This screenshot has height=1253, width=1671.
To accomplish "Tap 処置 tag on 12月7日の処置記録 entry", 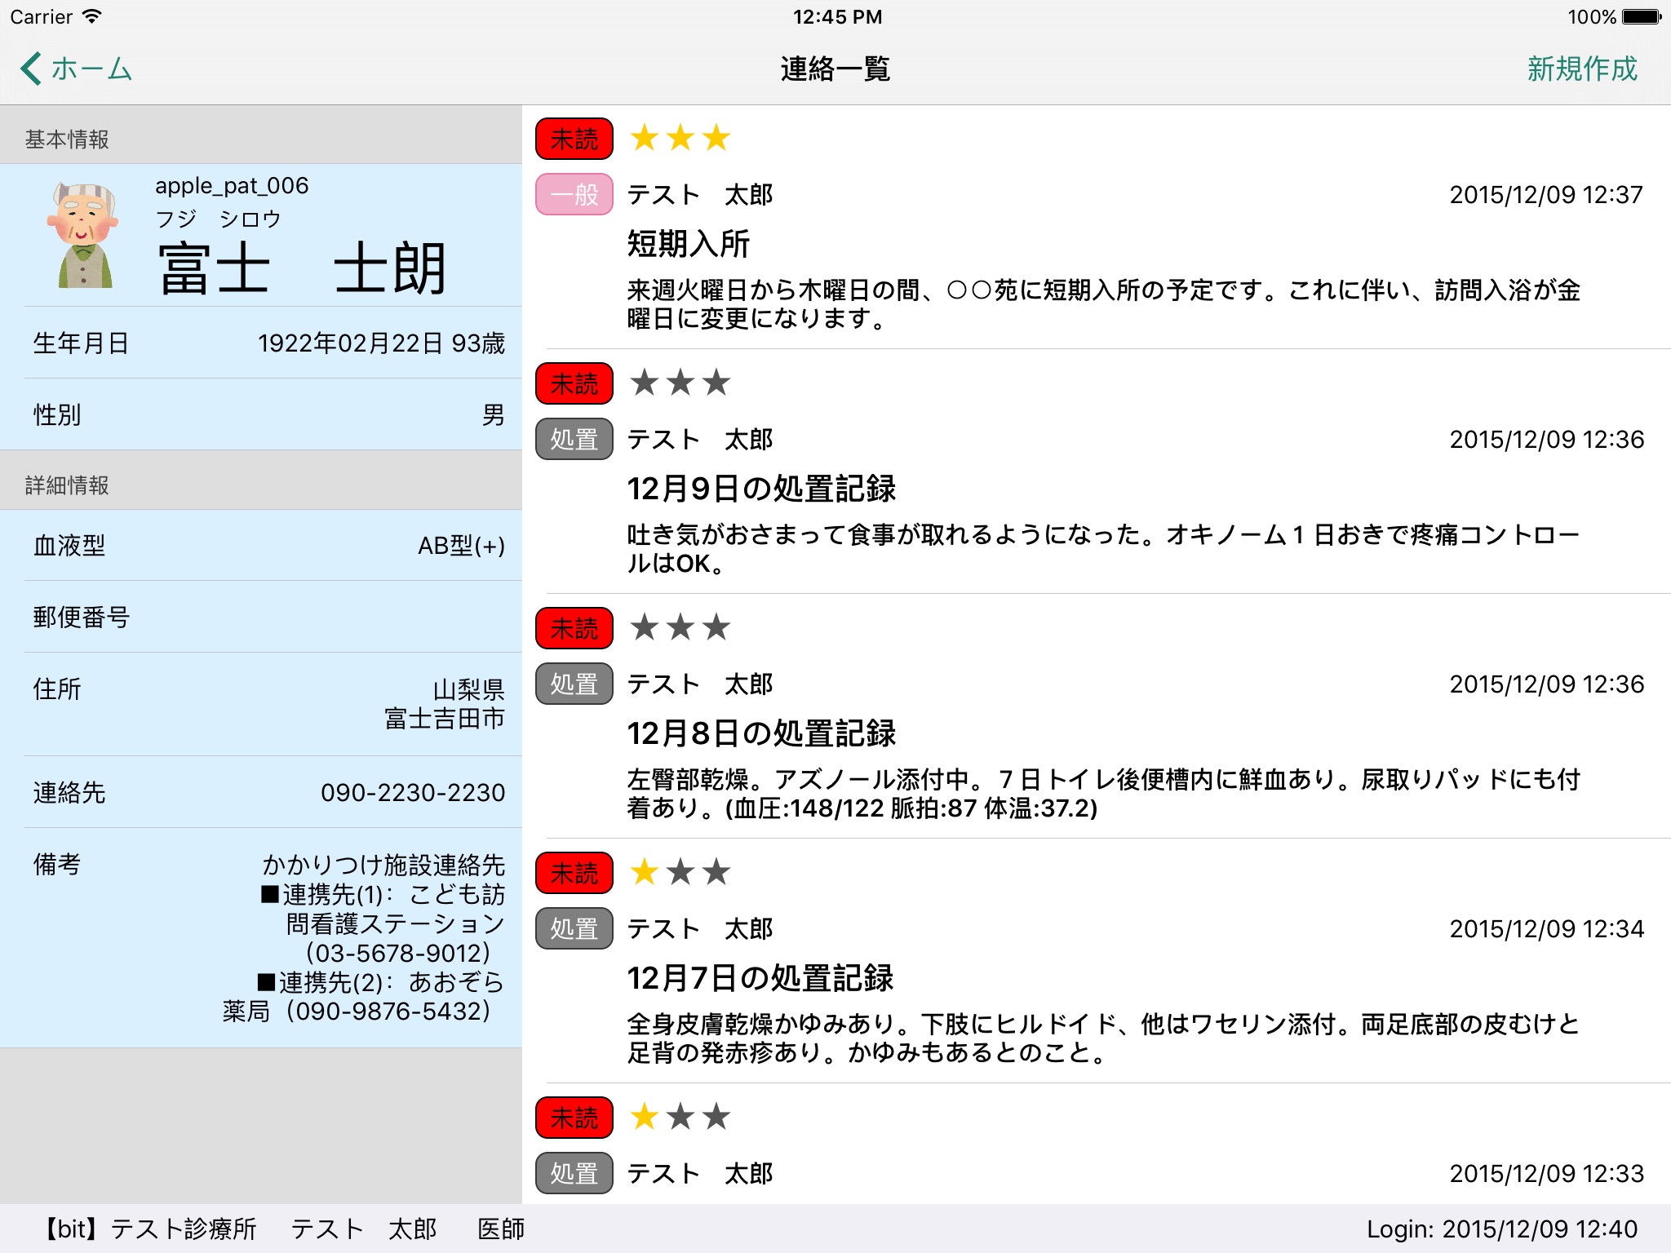I will click(x=574, y=928).
